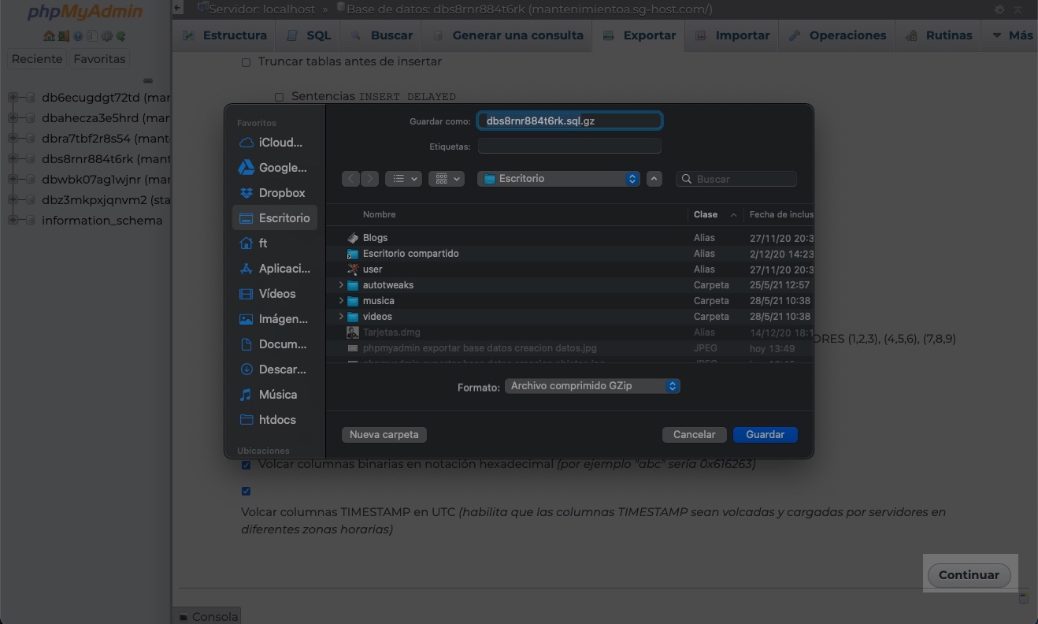Screen dimensions: 1038x624
Task: Click the Favoritas button
Action: coord(99,59)
